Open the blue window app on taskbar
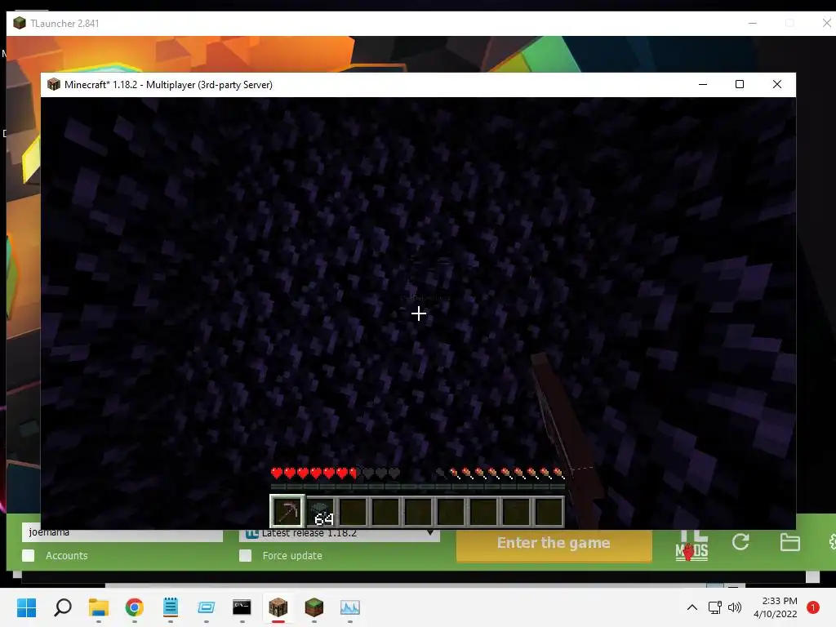Image resolution: width=836 pixels, height=627 pixels. pyautogui.click(x=207, y=607)
